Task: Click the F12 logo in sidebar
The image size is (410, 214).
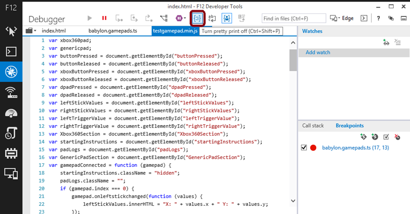Action: (x=11, y=8)
